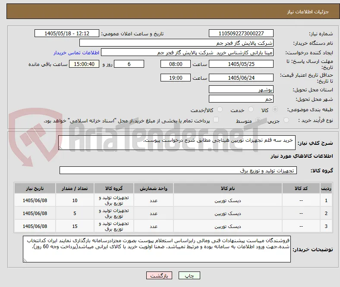The height and width of the screenshot is (287, 340).
Task: Select the متوسط purchase type radio
Action: (x=258, y=120)
